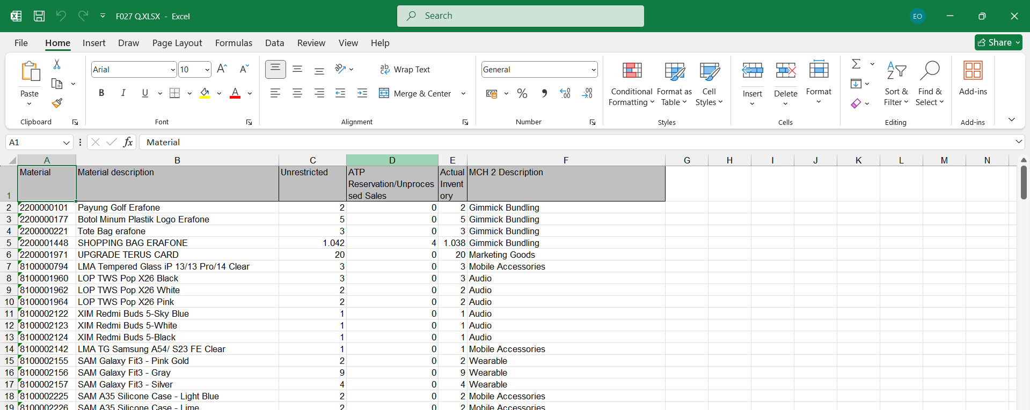
Task: Click the Share button
Action: [998, 42]
